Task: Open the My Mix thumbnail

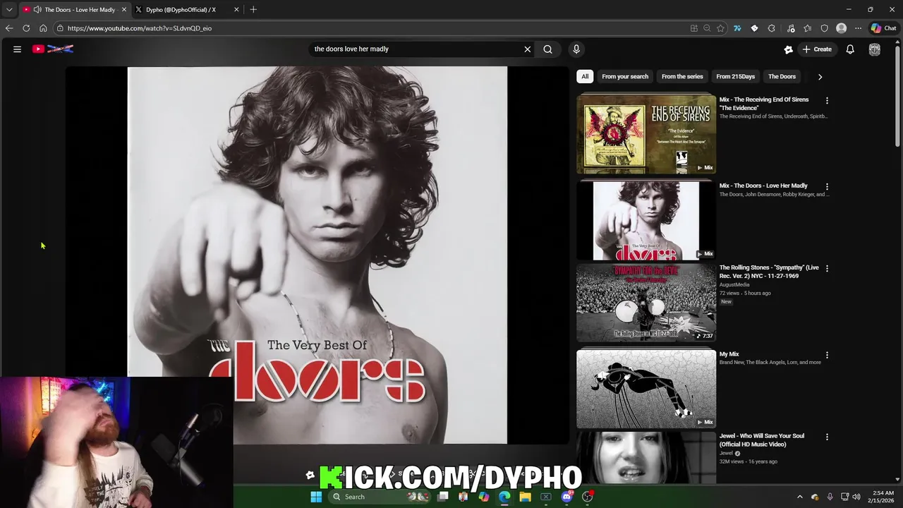Action: point(646,389)
